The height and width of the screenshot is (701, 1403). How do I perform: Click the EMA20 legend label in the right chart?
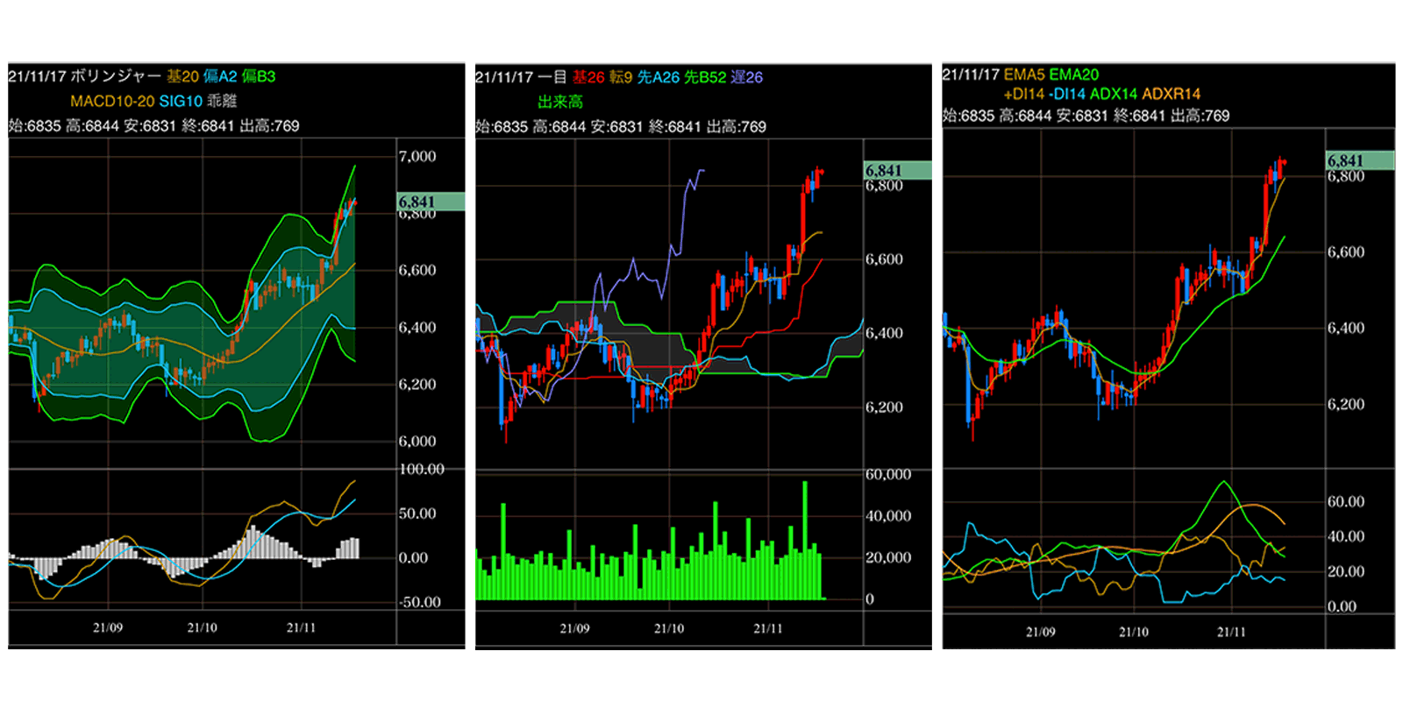[x=1074, y=75]
